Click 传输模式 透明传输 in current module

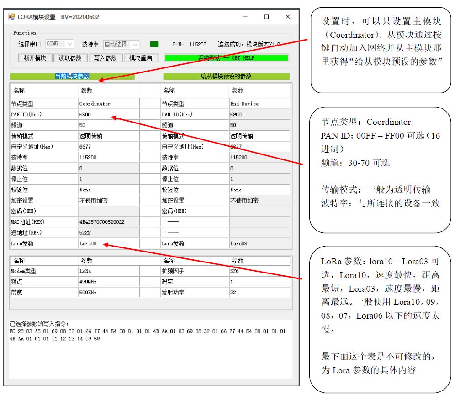[109, 136]
